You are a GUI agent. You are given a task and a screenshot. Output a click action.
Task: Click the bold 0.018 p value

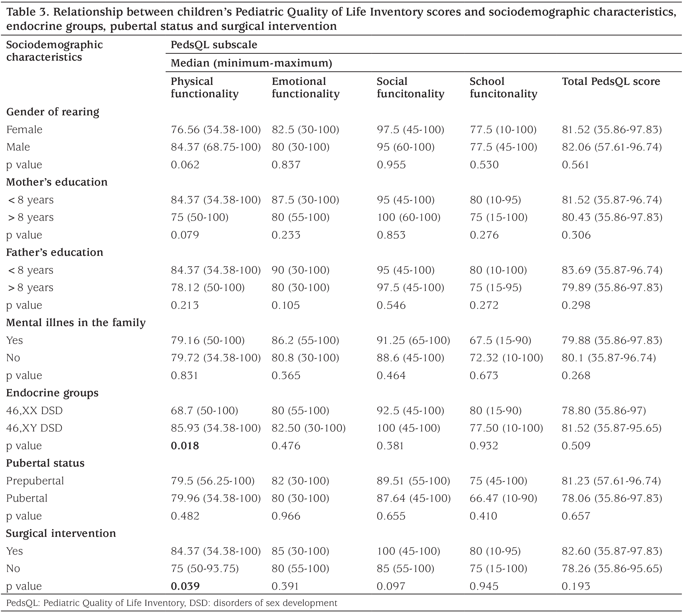pyautogui.click(x=185, y=445)
